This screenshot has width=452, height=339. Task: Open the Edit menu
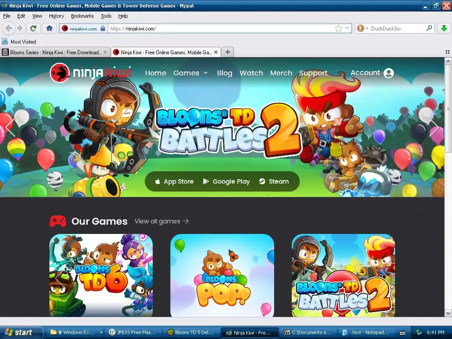(x=21, y=16)
